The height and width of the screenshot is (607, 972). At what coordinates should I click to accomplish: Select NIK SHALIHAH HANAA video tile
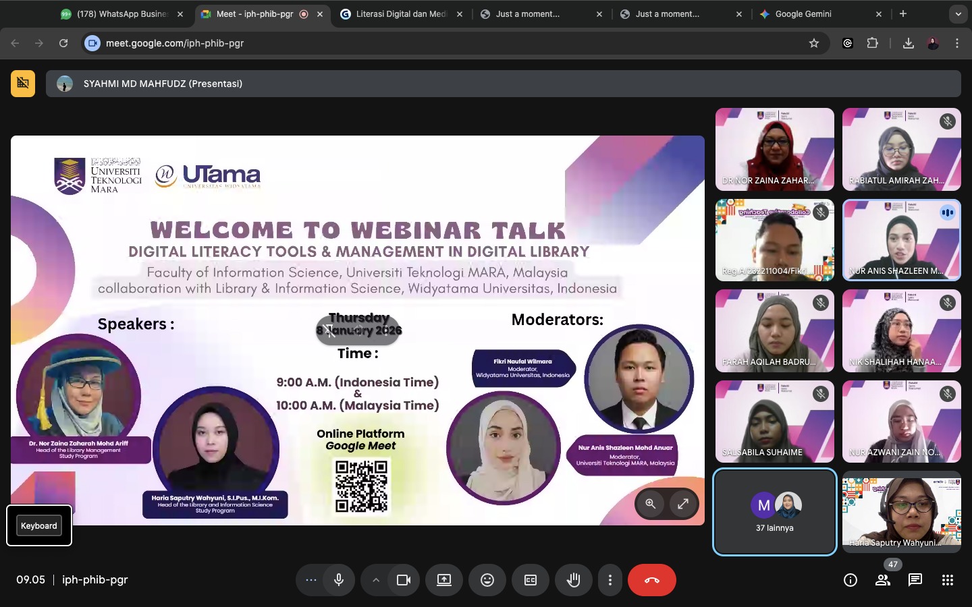[902, 330]
